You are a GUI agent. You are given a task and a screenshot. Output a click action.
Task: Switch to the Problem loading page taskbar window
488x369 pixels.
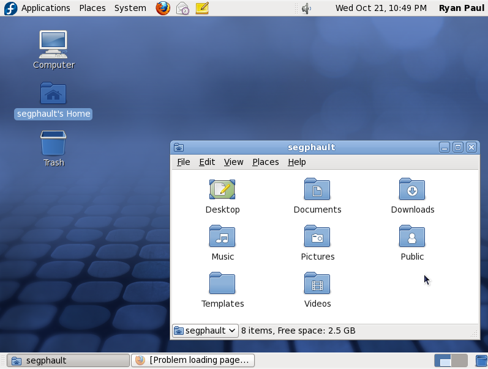point(193,360)
